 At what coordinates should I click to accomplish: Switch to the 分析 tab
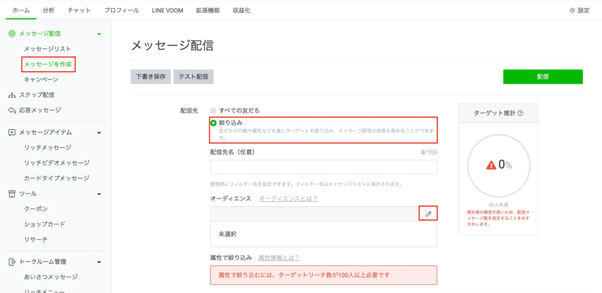tap(49, 11)
